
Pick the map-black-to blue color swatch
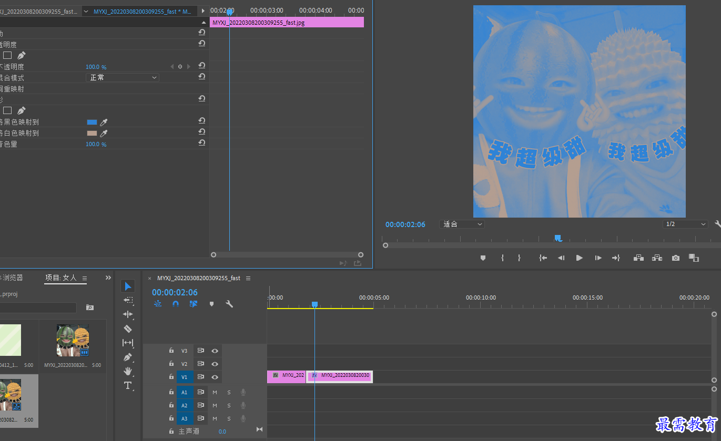click(x=92, y=122)
